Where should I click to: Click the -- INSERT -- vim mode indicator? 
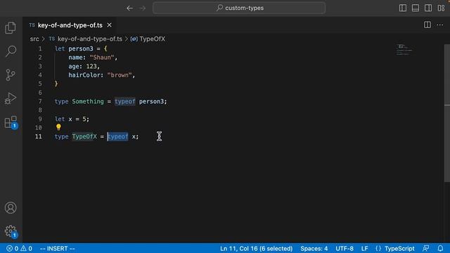pyautogui.click(x=58, y=248)
